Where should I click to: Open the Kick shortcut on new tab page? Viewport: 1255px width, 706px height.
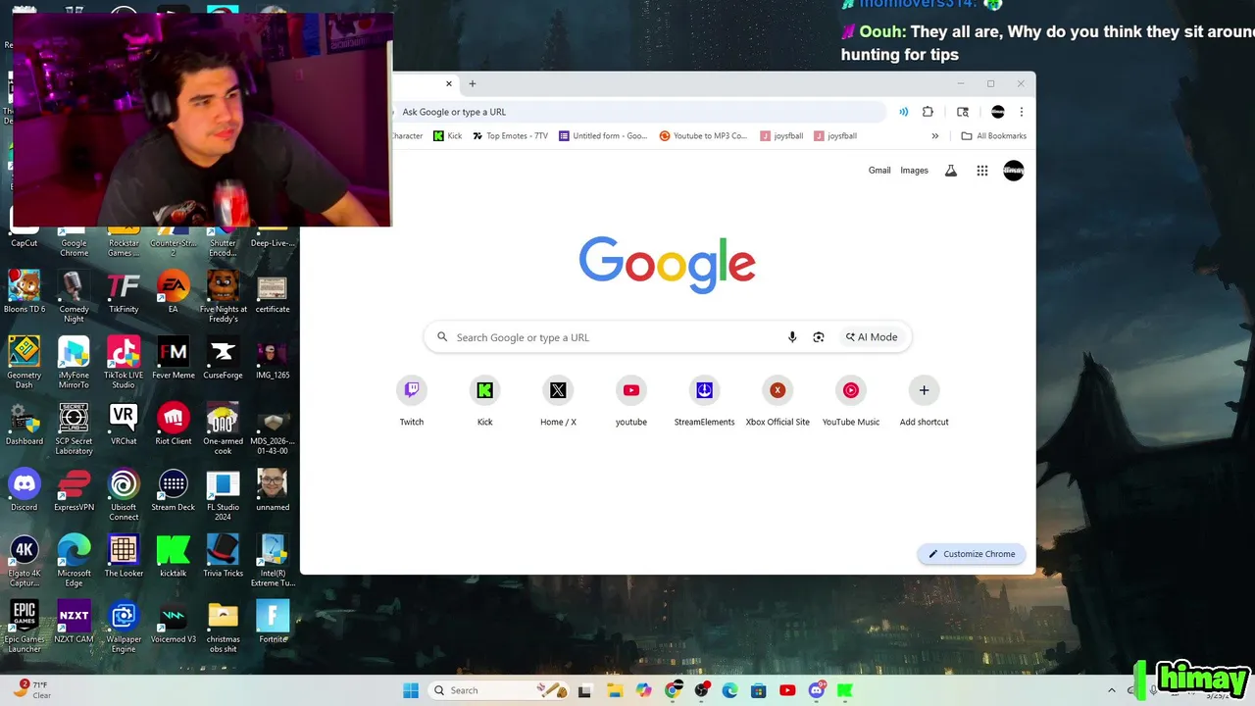(x=484, y=390)
